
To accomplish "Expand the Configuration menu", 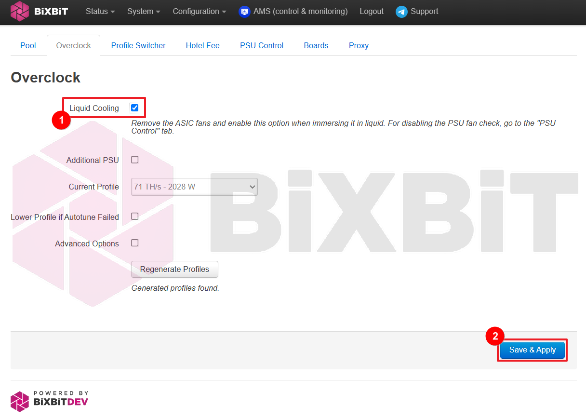I will (x=200, y=11).
